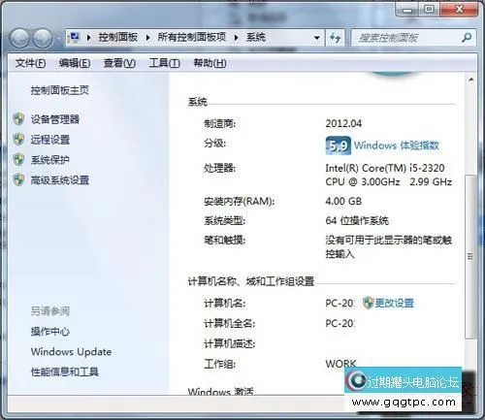Minimize the System window
This screenshot has height=420, width=485.
coord(407,10)
